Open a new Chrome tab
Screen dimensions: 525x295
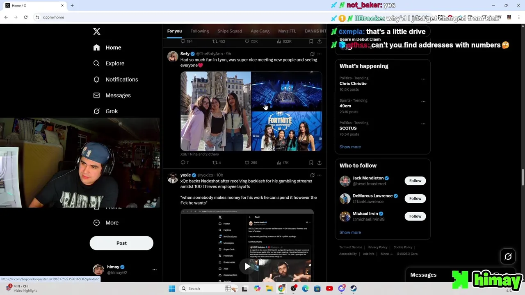pos(72,6)
